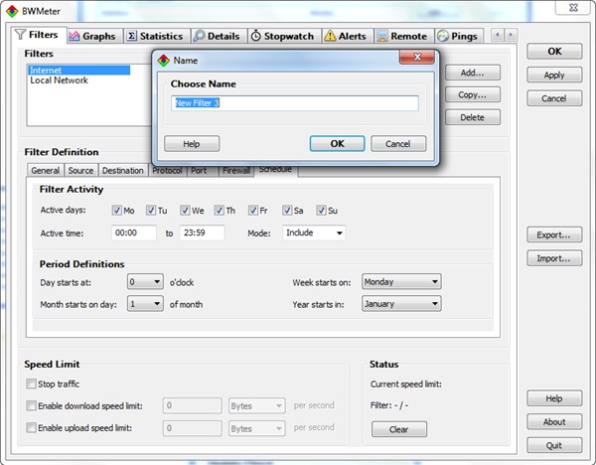Screen dimensions: 596x465
Task: Click the Choose Name text field
Action: [294, 103]
